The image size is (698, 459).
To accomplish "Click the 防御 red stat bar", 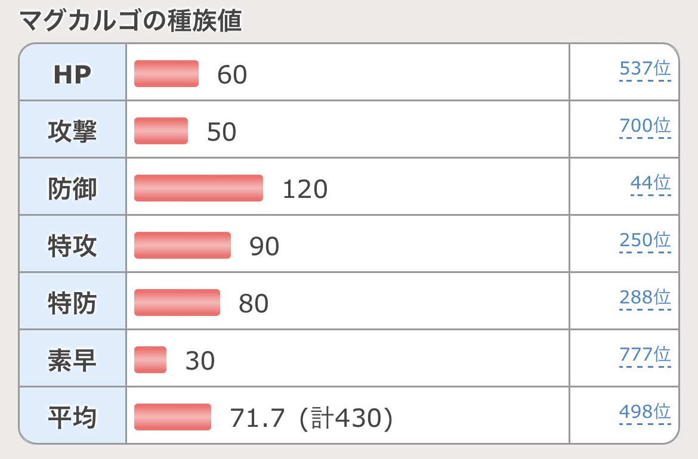I will point(199,188).
